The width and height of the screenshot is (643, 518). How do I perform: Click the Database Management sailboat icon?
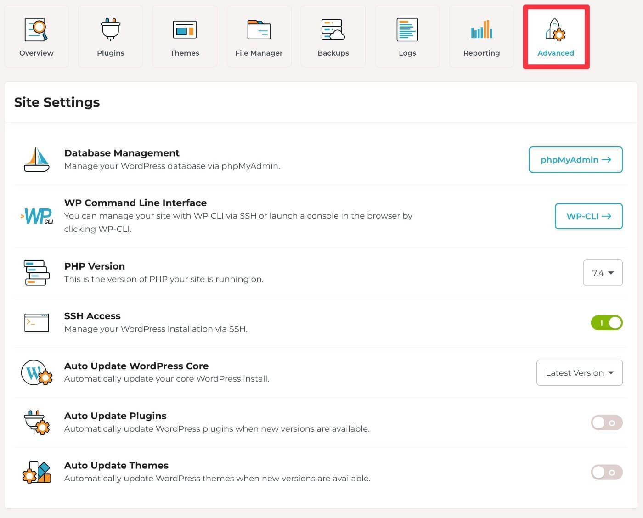coord(37,159)
